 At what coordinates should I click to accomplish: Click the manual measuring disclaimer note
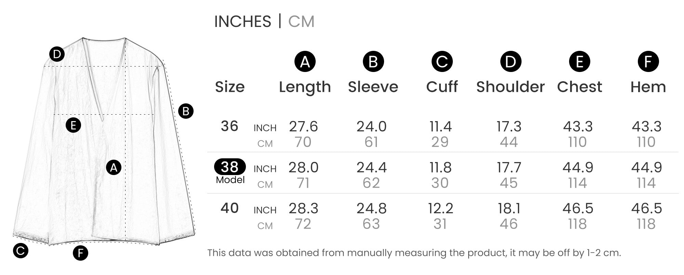pos(414,253)
